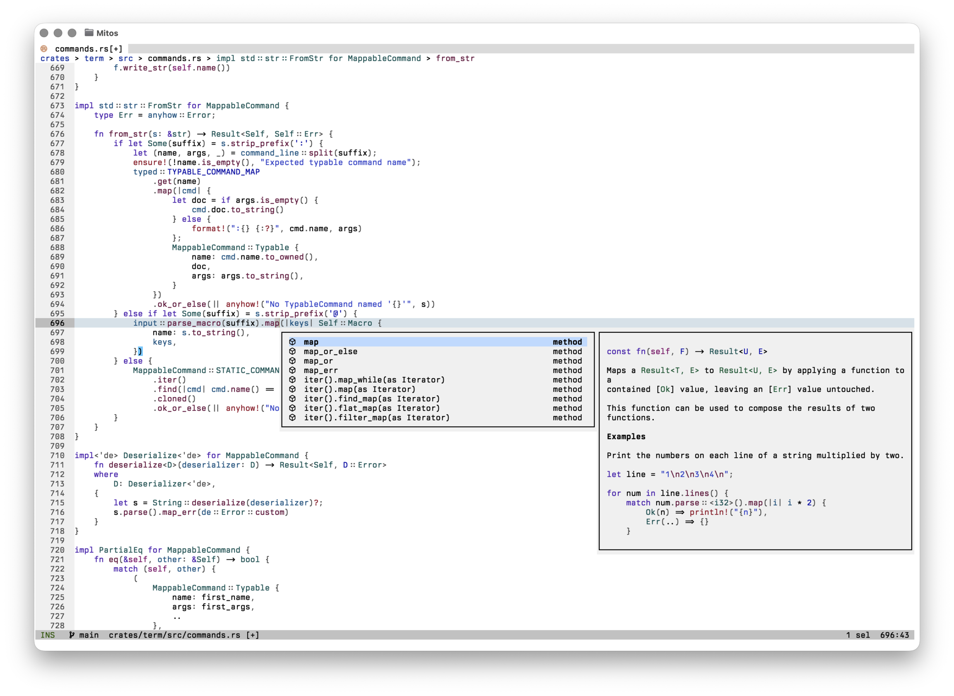Click line number 696 in gutter
The width and height of the screenshot is (954, 696).
point(57,323)
